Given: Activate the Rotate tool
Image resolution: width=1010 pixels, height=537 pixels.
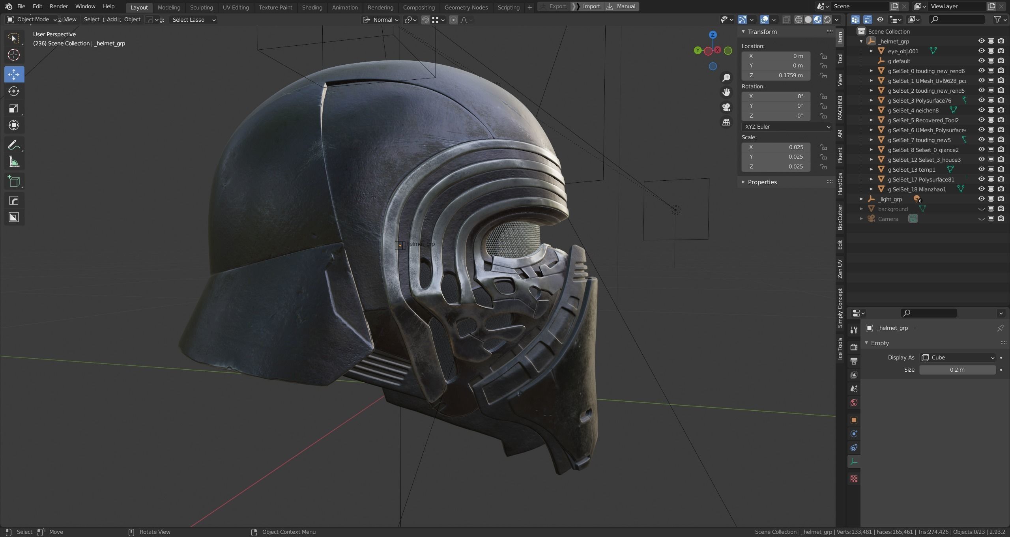Looking at the screenshot, I should click(x=14, y=91).
